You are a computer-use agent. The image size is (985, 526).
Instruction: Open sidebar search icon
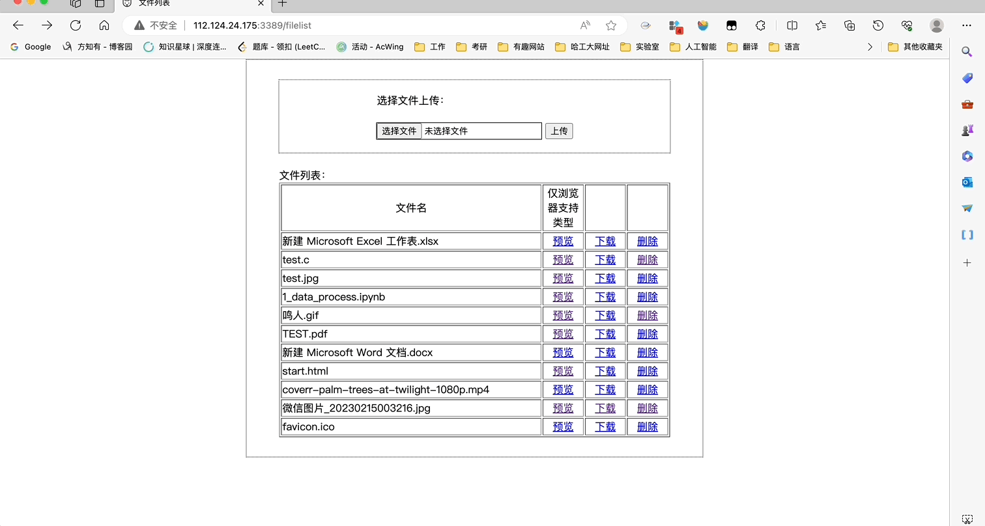(x=967, y=51)
